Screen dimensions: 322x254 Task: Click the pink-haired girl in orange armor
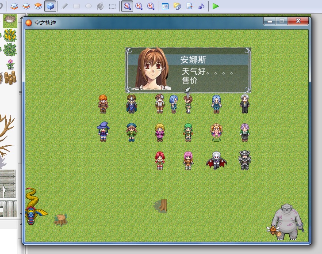pyautogui.click(x=188, y=161)
